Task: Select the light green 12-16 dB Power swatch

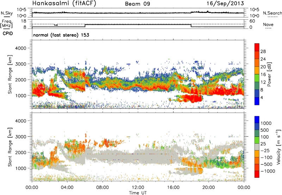Action: 257,78
